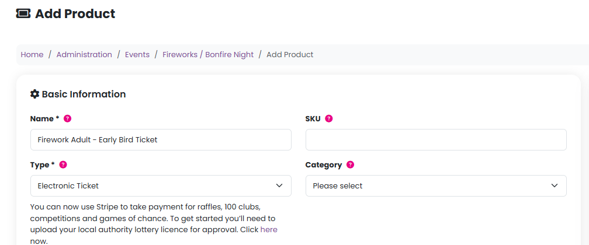The image size is (589, 245).
Task: Show the help icon beside the Category label
Action: pos(350,164)
